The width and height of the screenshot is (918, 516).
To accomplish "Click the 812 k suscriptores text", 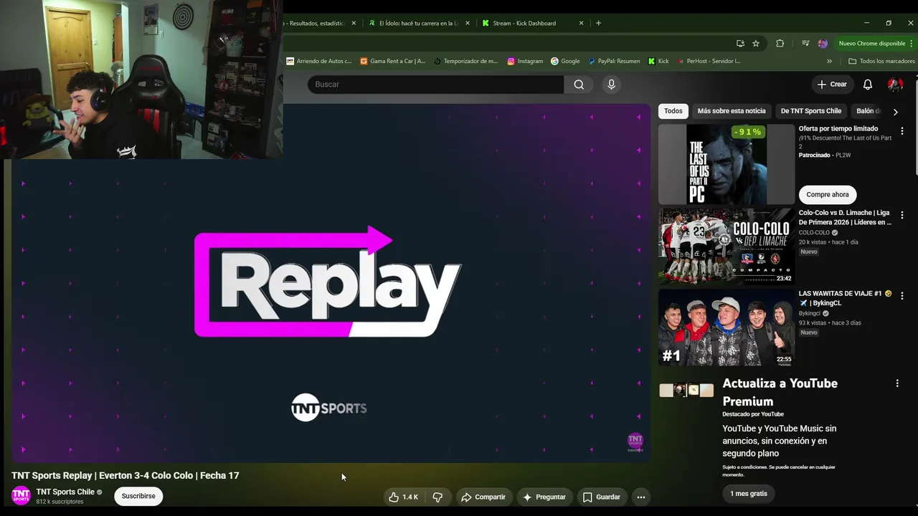I will point(60,502).
